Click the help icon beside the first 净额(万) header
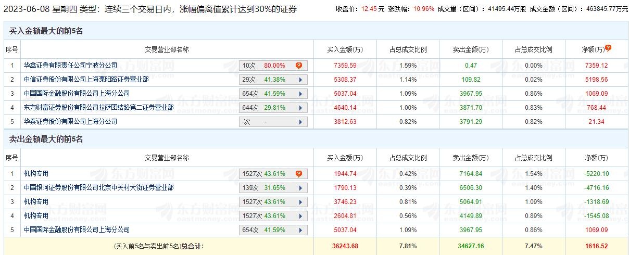 pos(608,48)
